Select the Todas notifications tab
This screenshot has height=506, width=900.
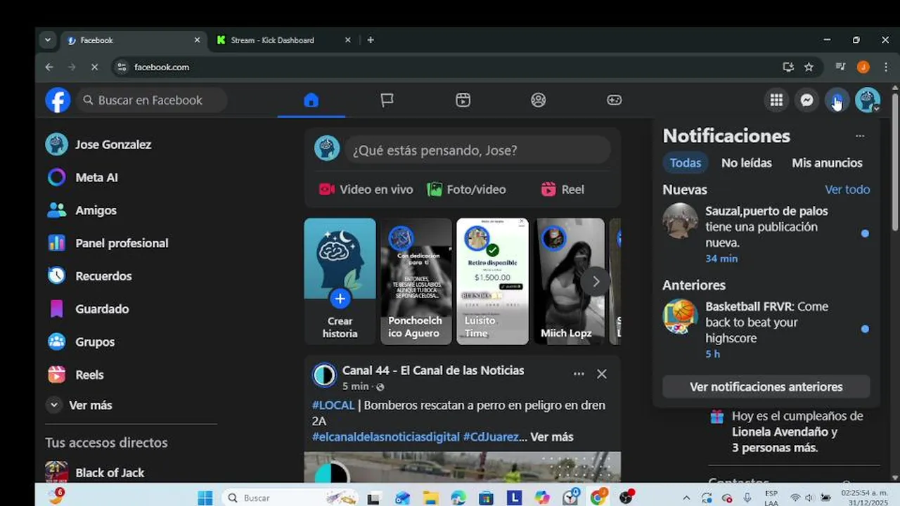pos(686,163)
